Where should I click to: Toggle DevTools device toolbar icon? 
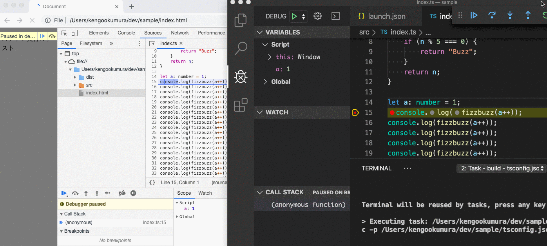tap(74, 33)
